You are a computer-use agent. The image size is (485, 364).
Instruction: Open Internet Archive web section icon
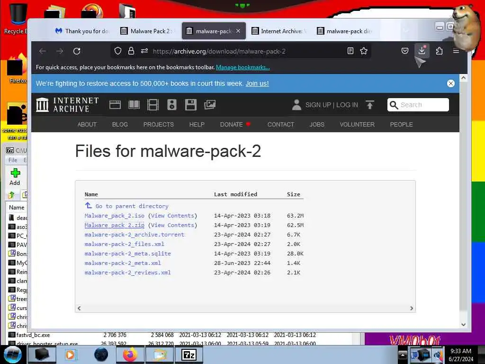point(115,105)
